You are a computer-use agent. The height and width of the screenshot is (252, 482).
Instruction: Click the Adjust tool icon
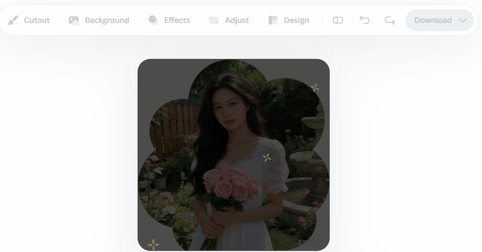point(214,20)
